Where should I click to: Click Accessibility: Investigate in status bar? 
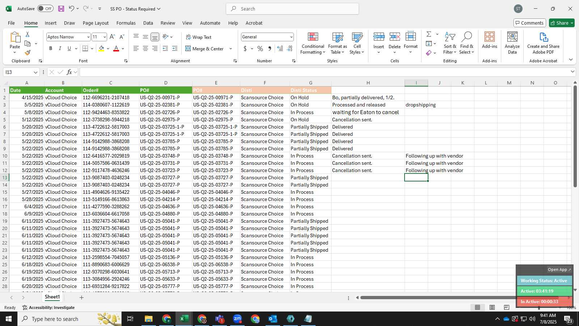48,308
